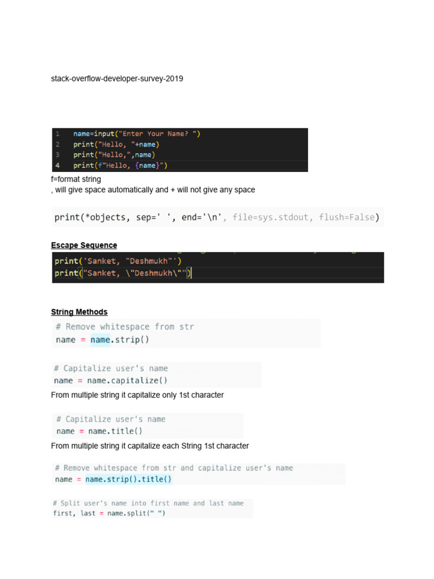The height and width of the screenshot is (579, 434).
Task: Click the String Methods heading
Action: pyautogui.click(x=79, y=312)
